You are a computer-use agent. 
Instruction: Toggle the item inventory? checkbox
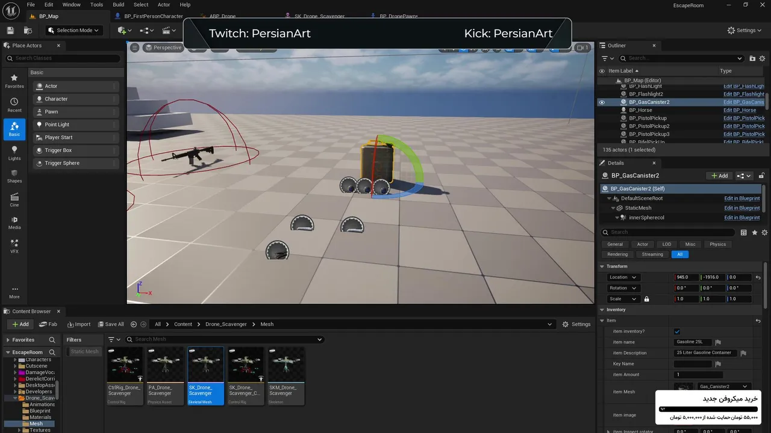coord(677,331)
